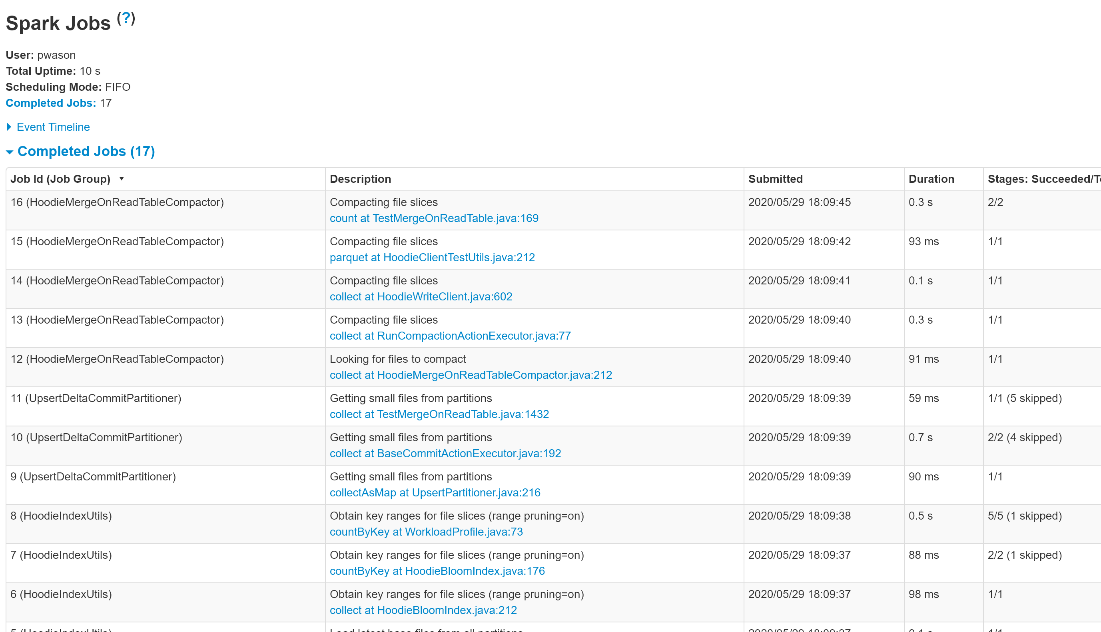Open countByKey at WorkloadProfile.java:73 link
The image size is (1101, 632).
click(x=426, y=532)
